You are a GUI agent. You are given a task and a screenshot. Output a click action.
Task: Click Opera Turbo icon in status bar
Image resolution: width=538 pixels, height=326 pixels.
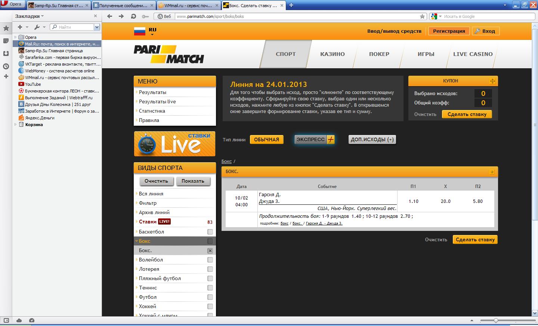(32, 320)
